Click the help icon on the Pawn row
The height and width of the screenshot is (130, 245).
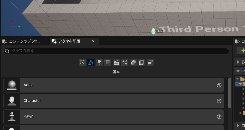pos(219,117)
